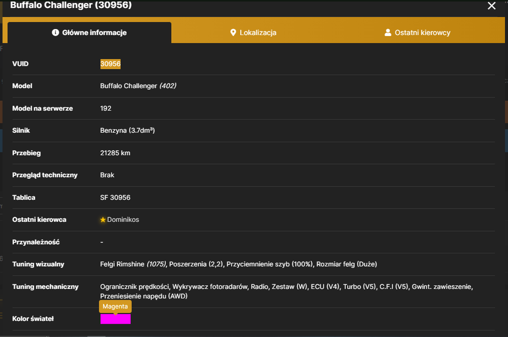Click the engine value Benzyna (3.7dm³)

pos(128,130)
